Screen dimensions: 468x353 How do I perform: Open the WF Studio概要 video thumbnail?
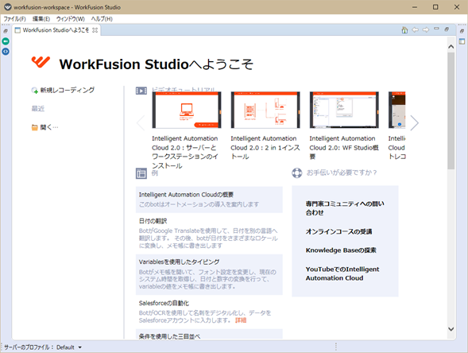[x=344, y=110]
